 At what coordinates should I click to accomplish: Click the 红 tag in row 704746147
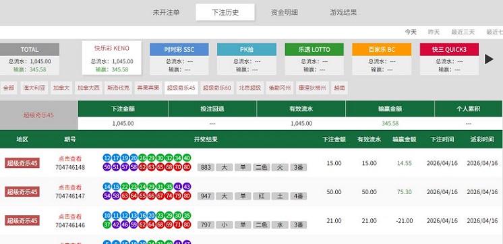(261, 196)
